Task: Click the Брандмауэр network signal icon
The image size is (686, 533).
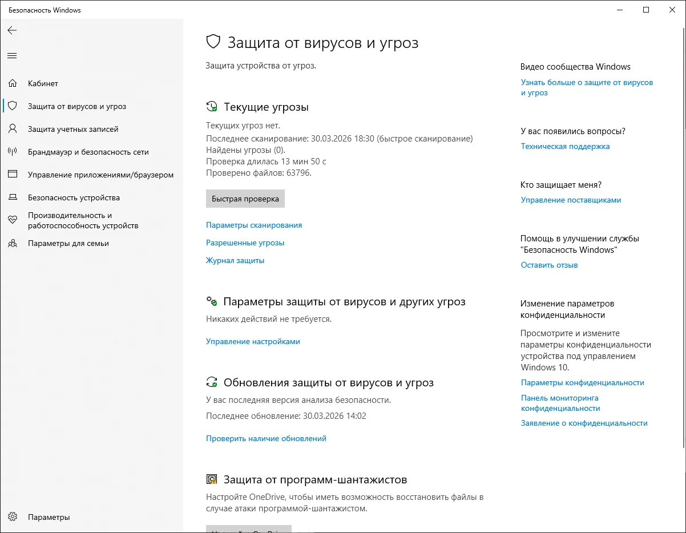Action: (13, 152)
